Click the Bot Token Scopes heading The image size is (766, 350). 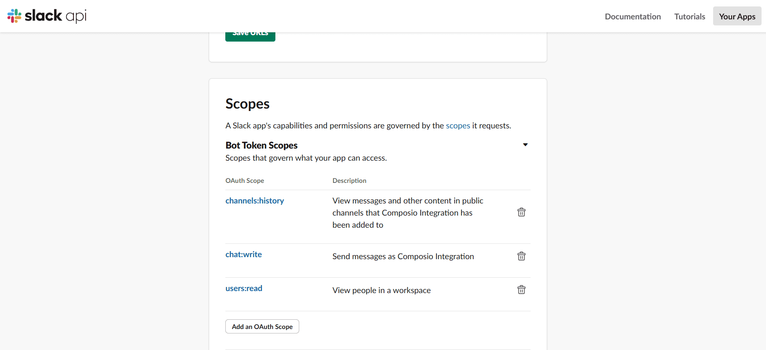(x=261, y=145)
